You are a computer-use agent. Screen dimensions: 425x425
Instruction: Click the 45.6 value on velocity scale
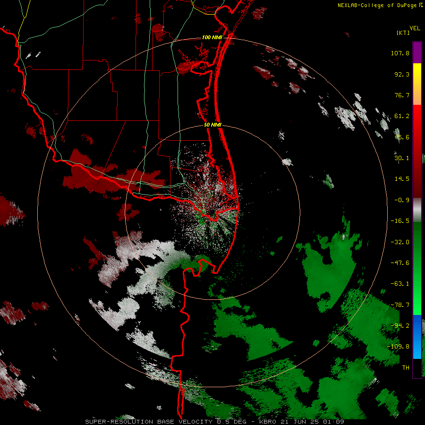[402, 137]
